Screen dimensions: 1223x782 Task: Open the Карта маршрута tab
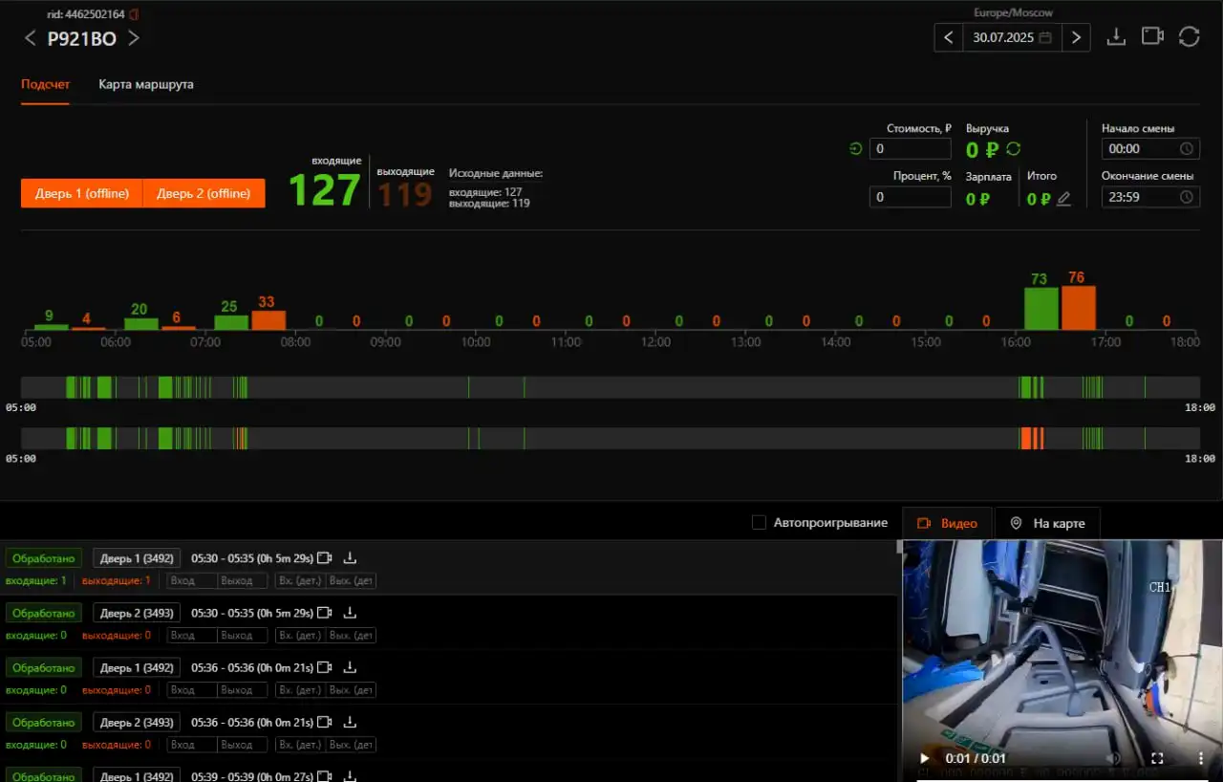[146, 84]
